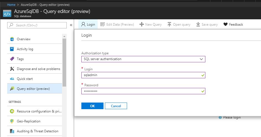Click the Diagnose and solve problems wrench icon
This screenshot has width=261, height=137.
coord(12,69)
